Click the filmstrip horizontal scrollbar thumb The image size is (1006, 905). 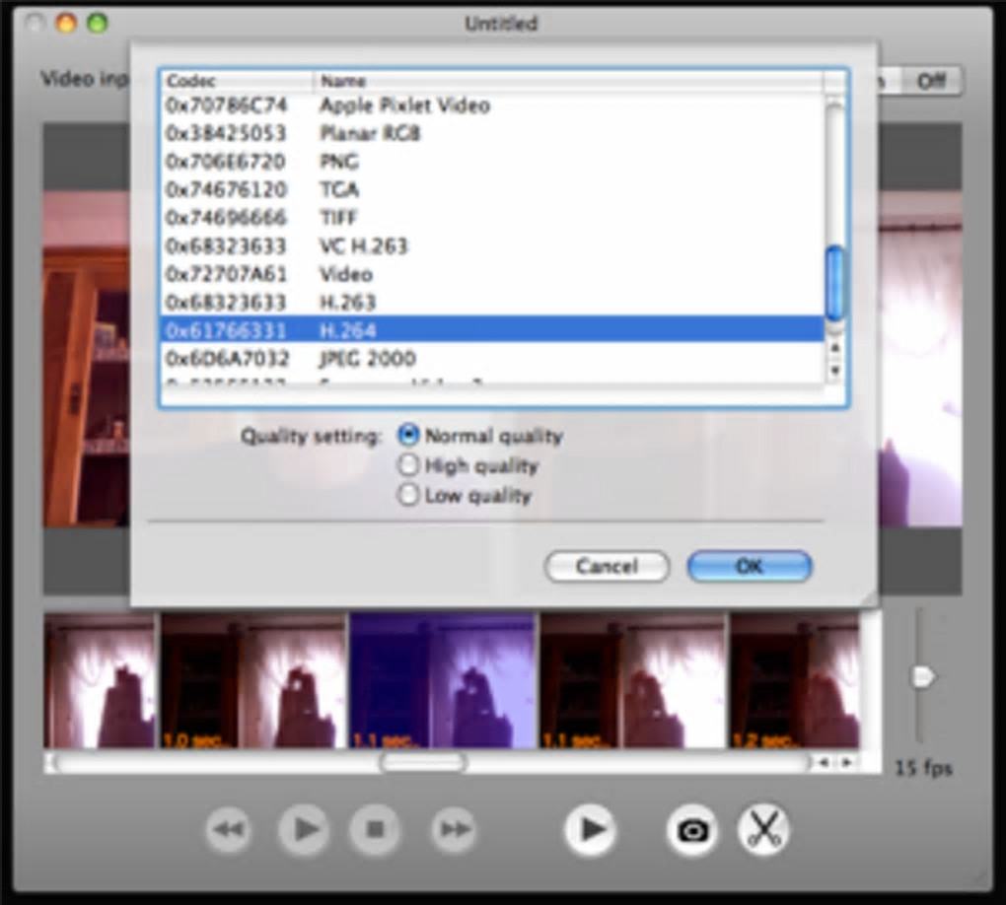(423, 763)
